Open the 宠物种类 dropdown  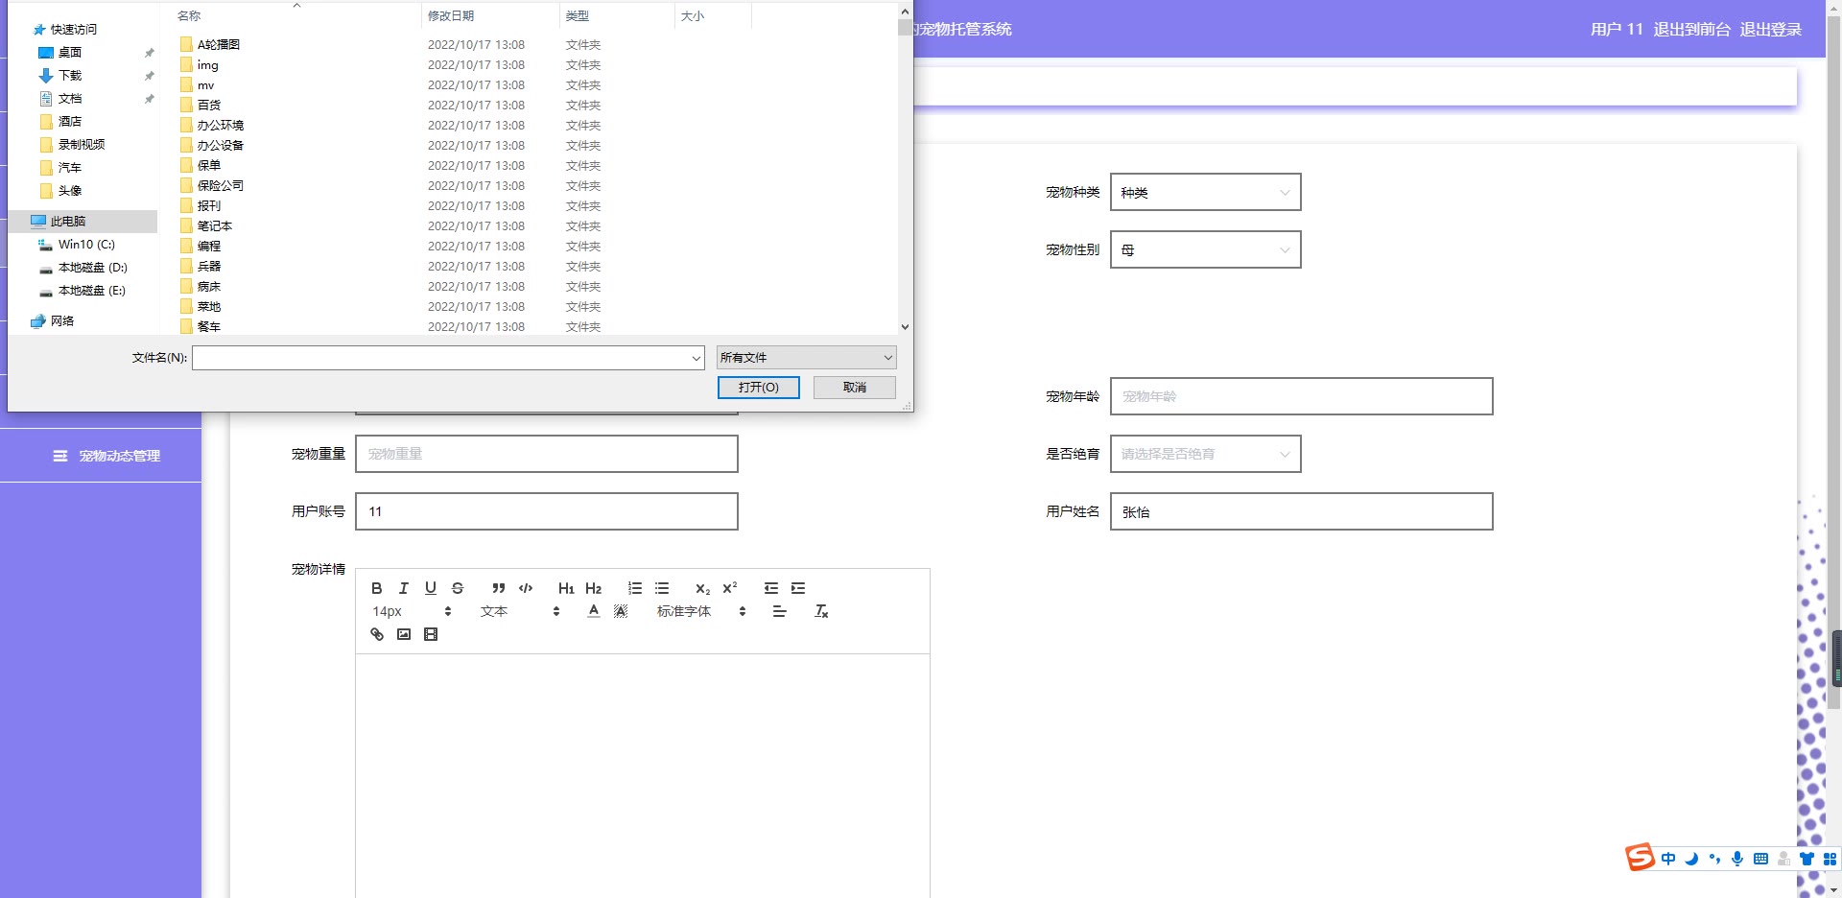(1205, 192)
